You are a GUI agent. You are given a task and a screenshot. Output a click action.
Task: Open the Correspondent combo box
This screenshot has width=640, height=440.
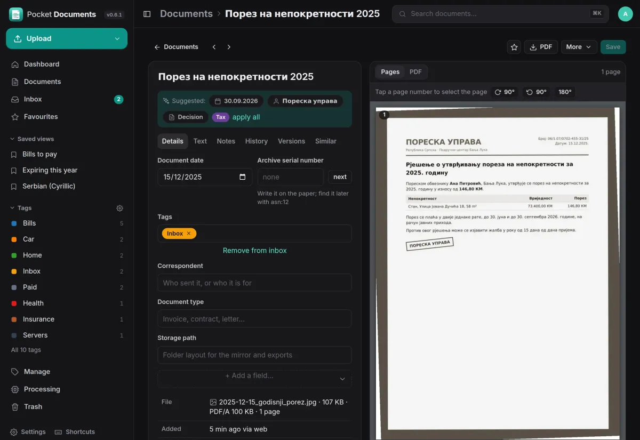click(x=254, y=283)
